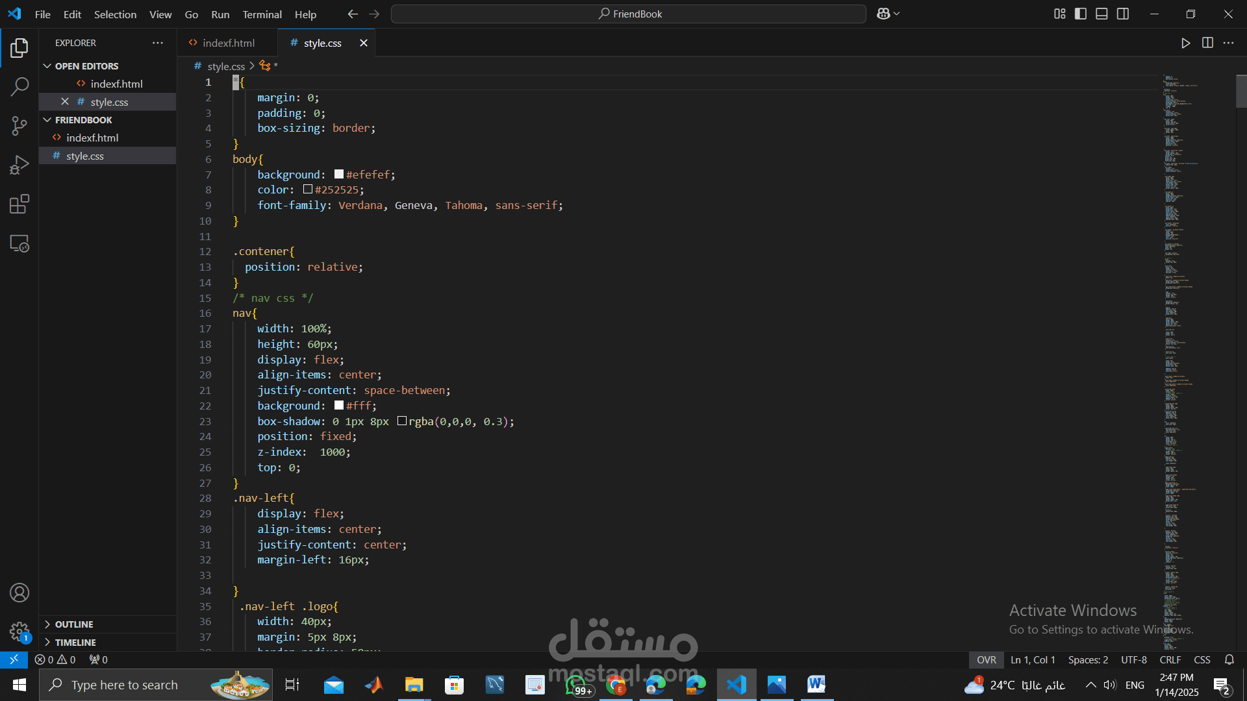Switch to the indexf.html tab
Image resolution: width=1247 pixels, height=701 pixels.
pos(228,43)
